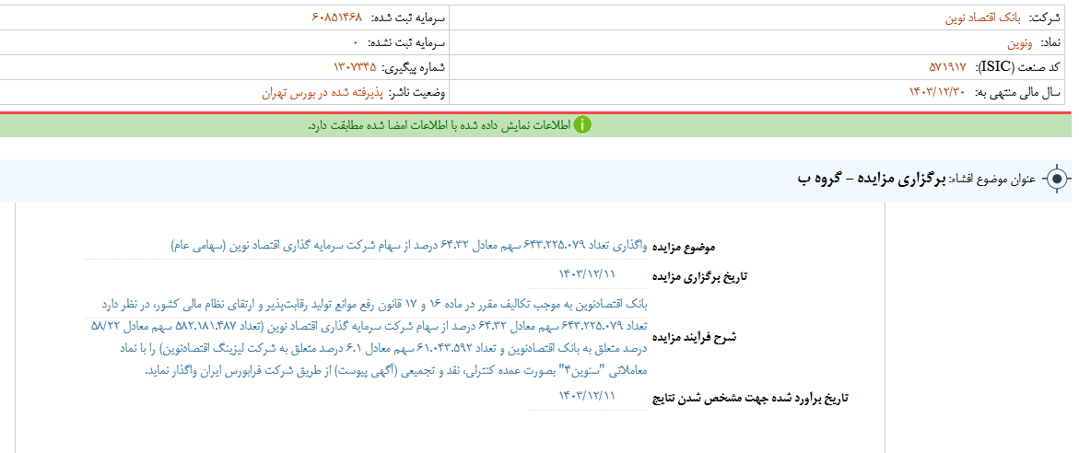Select company name بانک اقتصاد نوین
Image resolution: width=1079 pixels, height=453 pixels.
[x=981, y=18]
